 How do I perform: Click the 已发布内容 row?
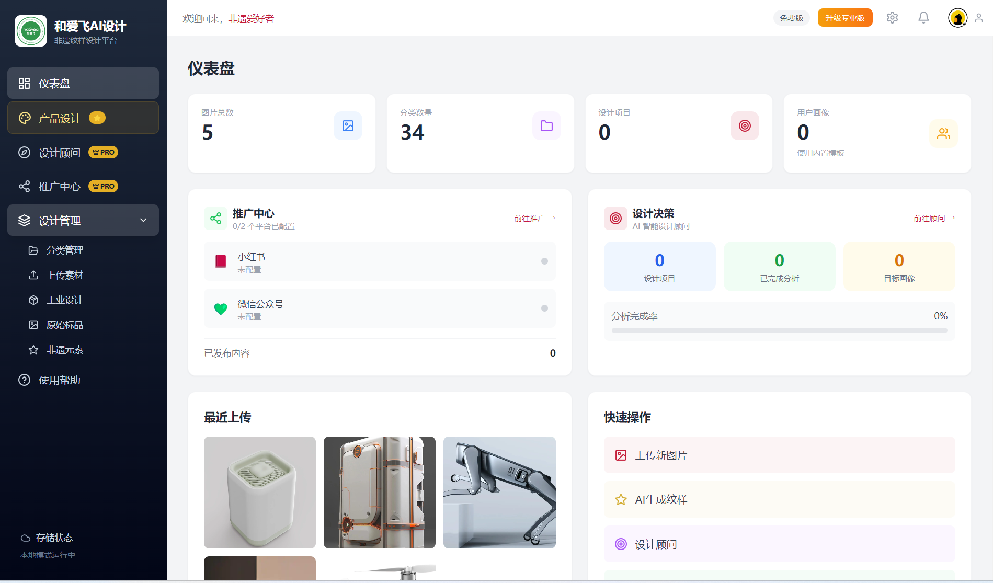click(x=380, y=353)
